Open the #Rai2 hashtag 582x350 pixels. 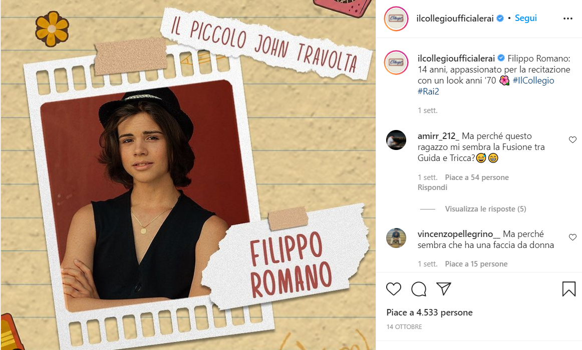428,91
